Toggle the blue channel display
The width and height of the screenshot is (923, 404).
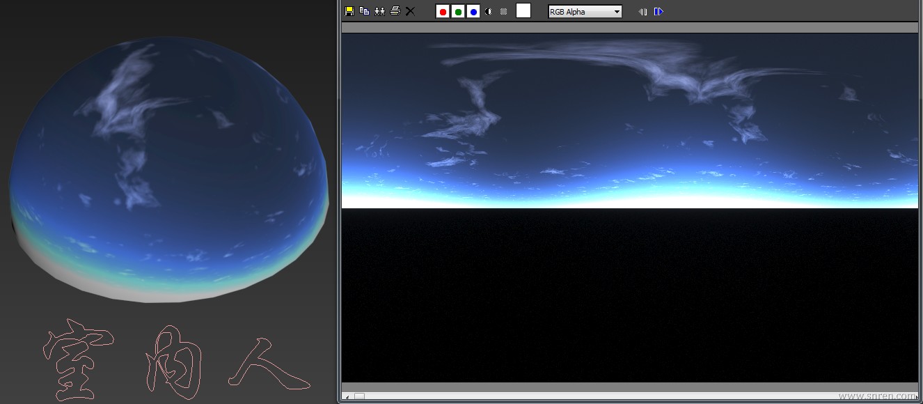pyautogui.click(x=473, y=11)
